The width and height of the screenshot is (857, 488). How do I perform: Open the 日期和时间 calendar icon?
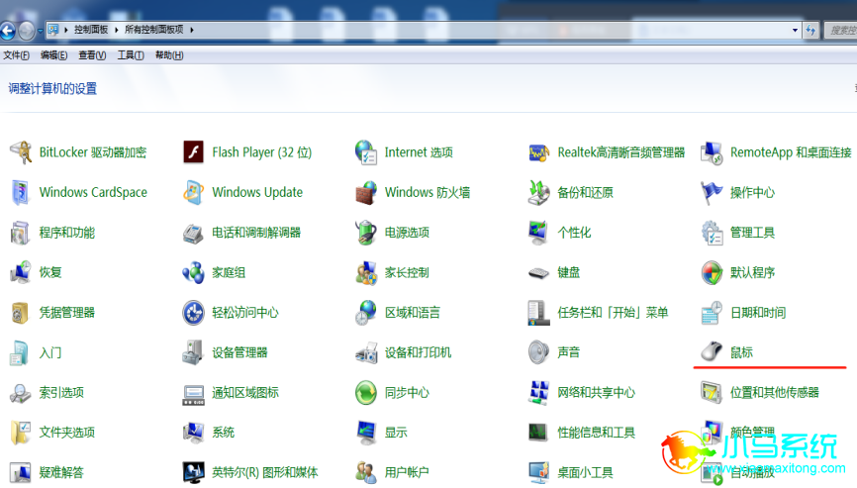pos(712,313)
